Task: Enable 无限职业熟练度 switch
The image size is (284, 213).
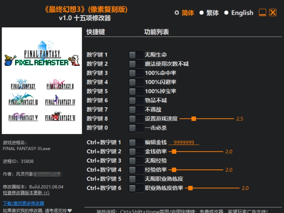Action: click(x=136, y=179)
